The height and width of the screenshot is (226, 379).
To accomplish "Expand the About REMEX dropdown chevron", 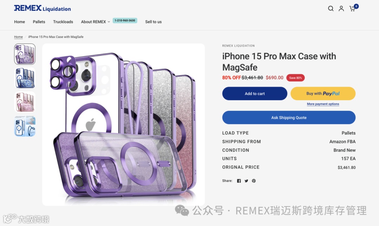I will click(x=109, y=22).
